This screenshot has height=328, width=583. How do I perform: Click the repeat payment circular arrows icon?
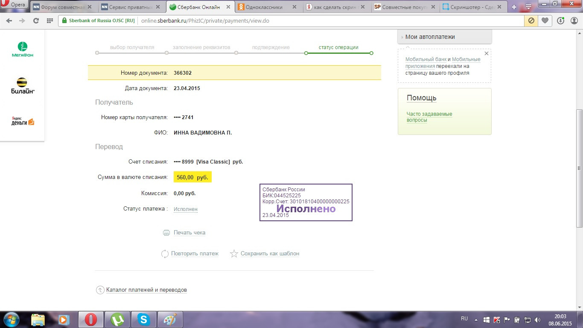click(165, 254)
